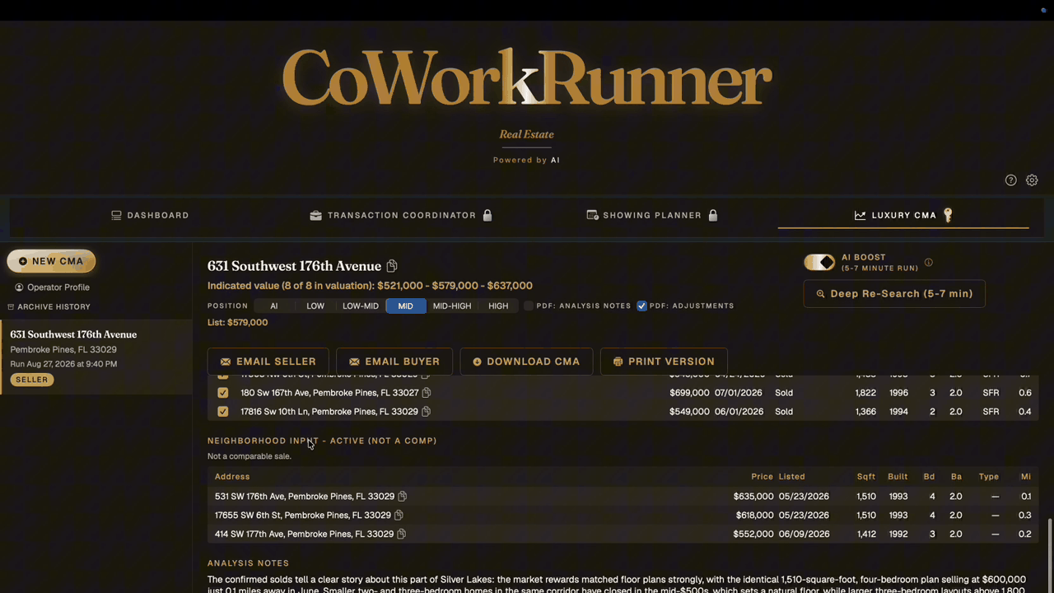Click price $699,000 cell
The width and height of the screenshot is (1054, 593).
689,393
